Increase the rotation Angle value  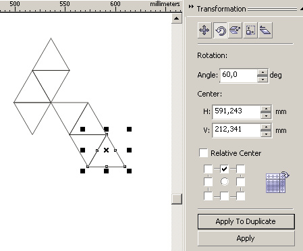263,72
